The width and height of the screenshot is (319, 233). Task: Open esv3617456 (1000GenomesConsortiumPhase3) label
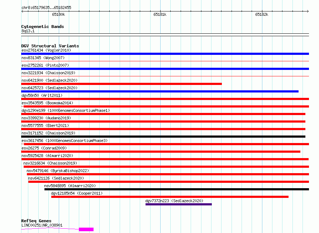[65, 141]
